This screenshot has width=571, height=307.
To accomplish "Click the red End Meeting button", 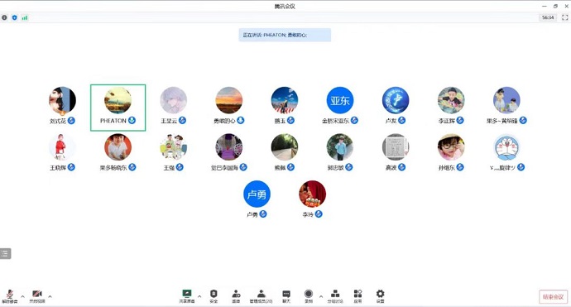I will [x=553, y=297].
